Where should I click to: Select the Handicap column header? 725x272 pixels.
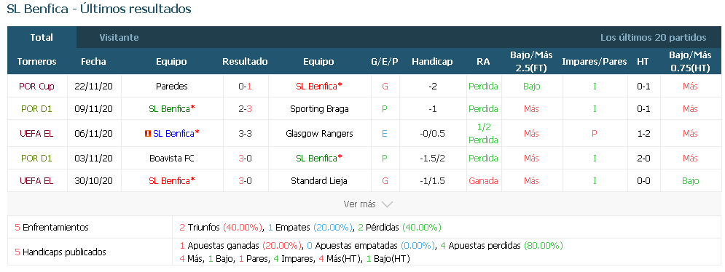pyautogui.click(x=432, y=61)
